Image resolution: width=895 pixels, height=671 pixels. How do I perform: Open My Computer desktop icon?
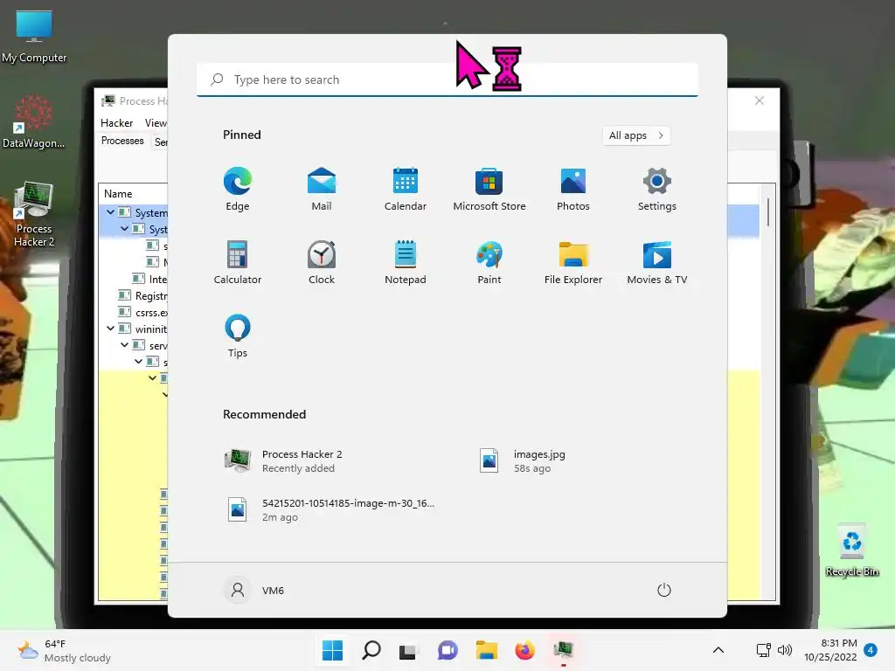click(34, 36)
